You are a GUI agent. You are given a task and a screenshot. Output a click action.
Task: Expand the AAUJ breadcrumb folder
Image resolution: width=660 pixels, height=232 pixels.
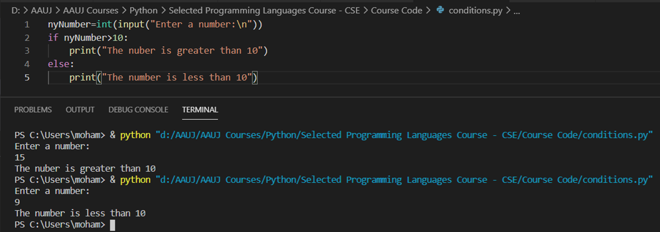pos(41,10)
